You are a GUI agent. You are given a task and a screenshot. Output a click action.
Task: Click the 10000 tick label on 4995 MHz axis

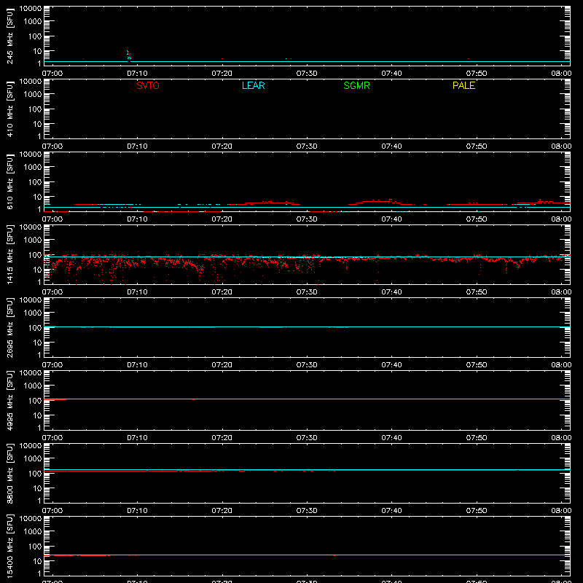coord(31,373)
